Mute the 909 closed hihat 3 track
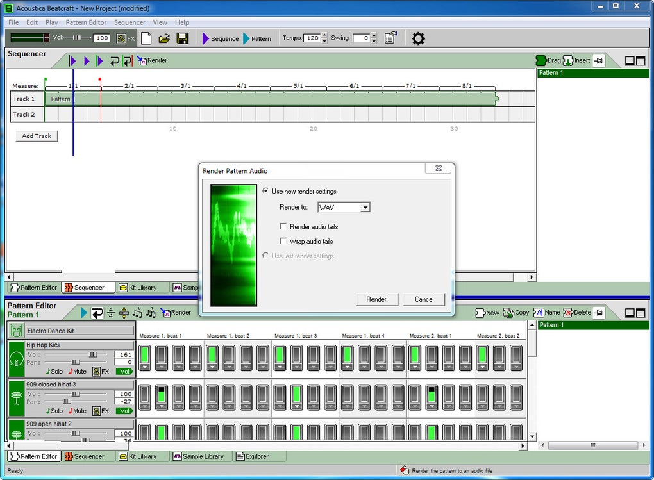 pos(78,411)
